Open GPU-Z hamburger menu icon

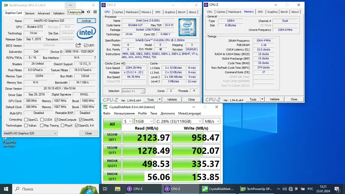95,12
